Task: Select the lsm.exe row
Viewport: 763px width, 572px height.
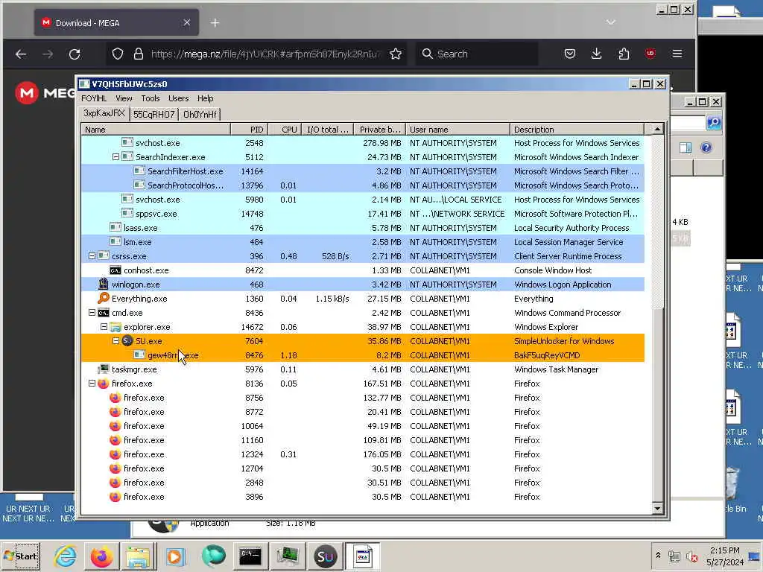Action: [x=363, y=242]
